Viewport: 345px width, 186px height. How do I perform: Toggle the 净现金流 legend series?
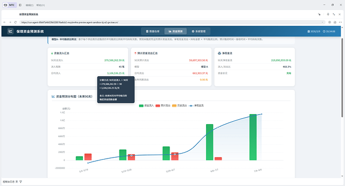196,106
